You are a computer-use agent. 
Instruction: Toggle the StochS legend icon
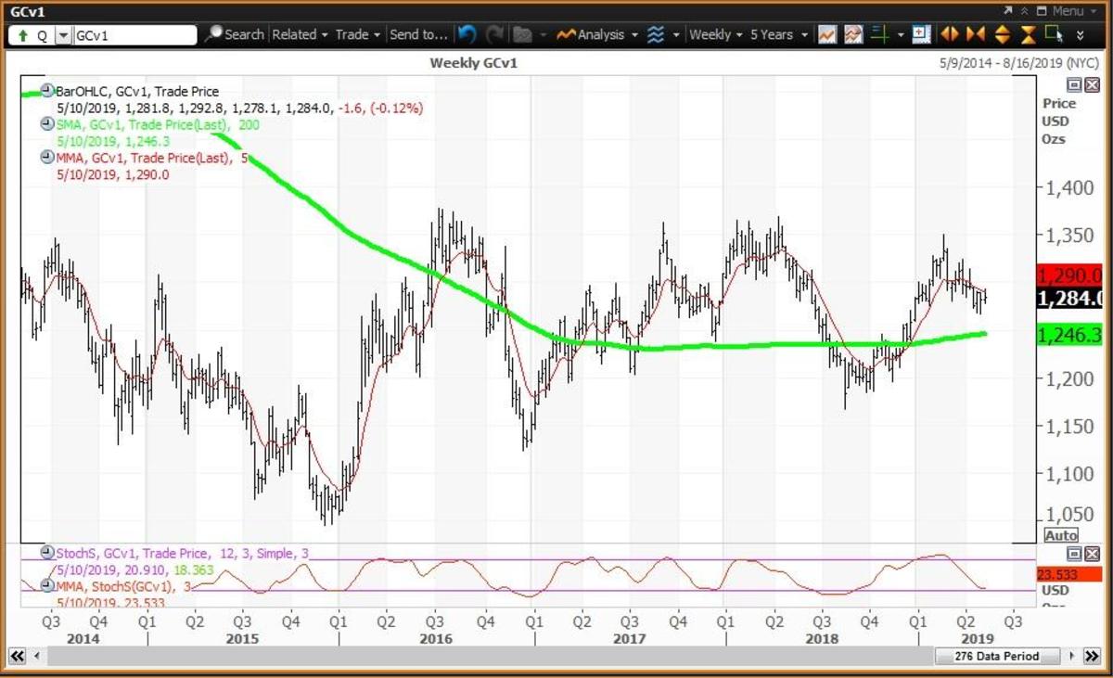click(x=46, y=552)
